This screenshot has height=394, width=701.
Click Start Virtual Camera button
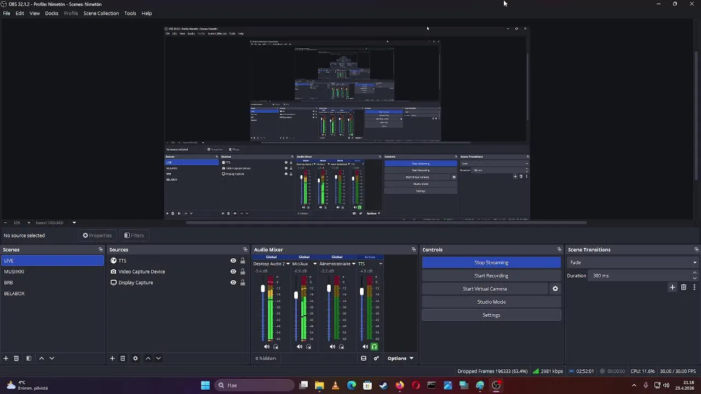click(485, 289)
